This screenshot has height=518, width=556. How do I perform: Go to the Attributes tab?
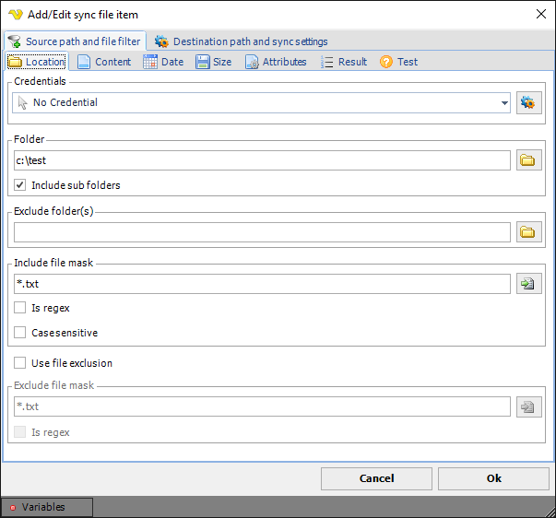pos(276,62)
